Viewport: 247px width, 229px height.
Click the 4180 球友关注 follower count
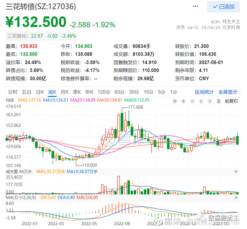[225, 22]
